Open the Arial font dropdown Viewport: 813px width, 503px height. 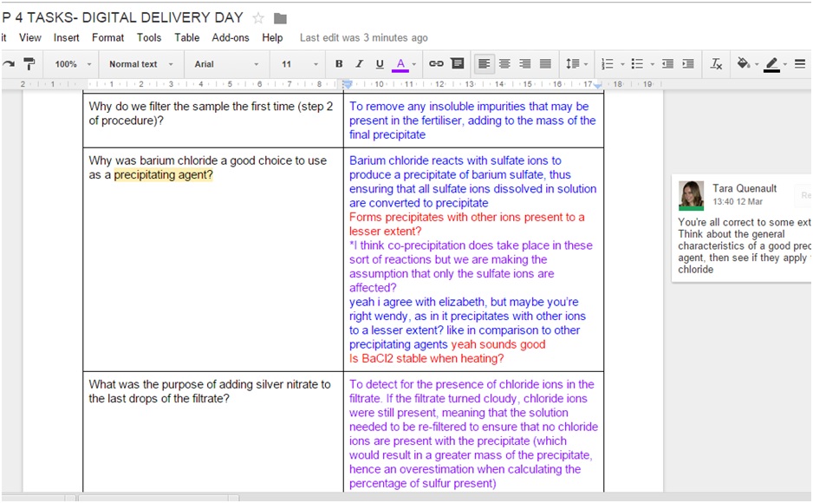[225, 64]
